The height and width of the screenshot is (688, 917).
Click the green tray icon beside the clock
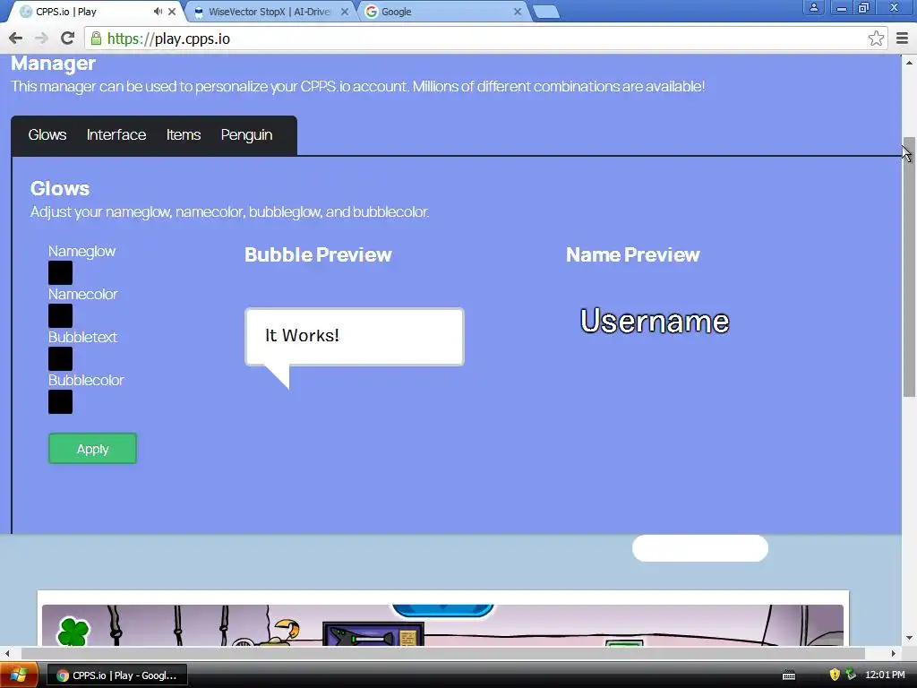(x=851, y=675)
